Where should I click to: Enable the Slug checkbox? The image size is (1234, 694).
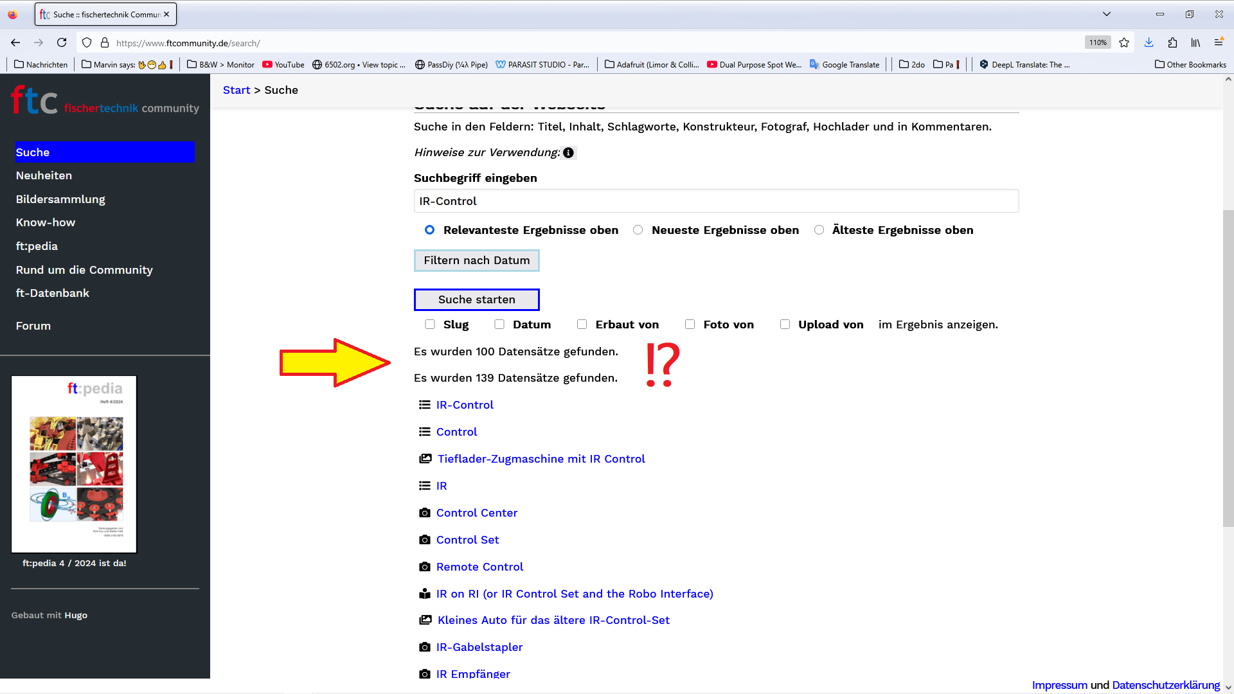[430, 325]
